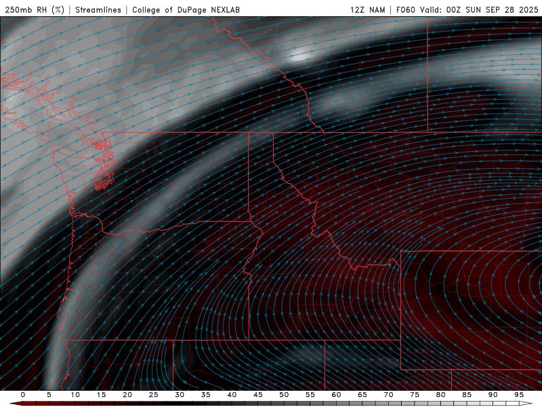
Task: Click the '10' colorbar label
Action: pos(75,395)
